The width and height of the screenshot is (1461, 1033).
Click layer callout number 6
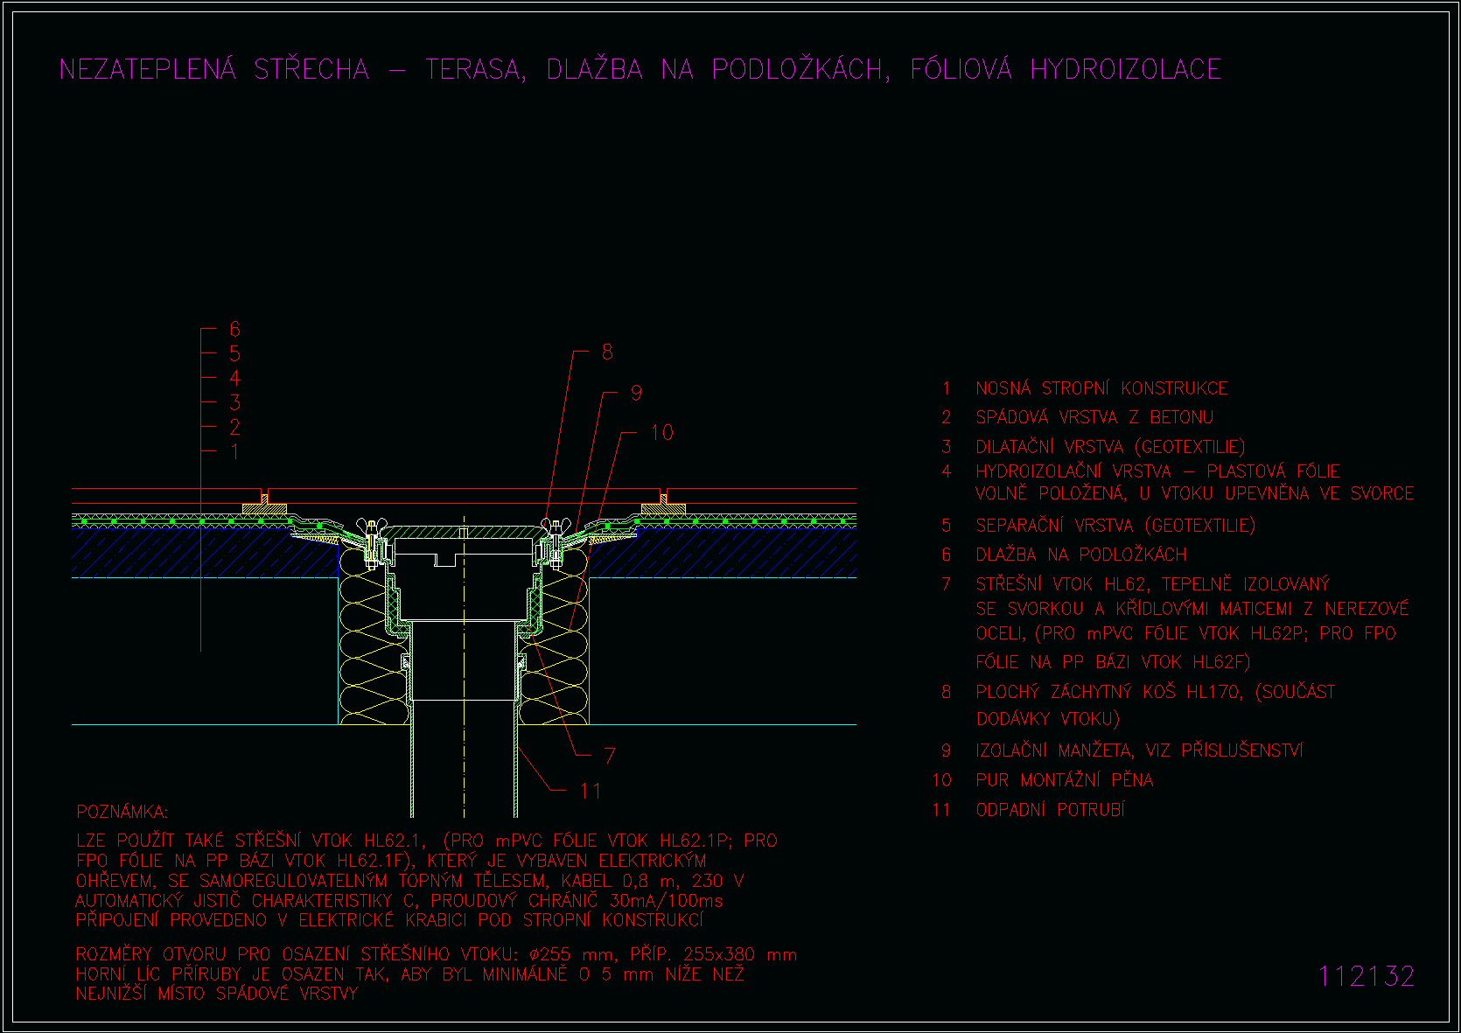[234, 330]
